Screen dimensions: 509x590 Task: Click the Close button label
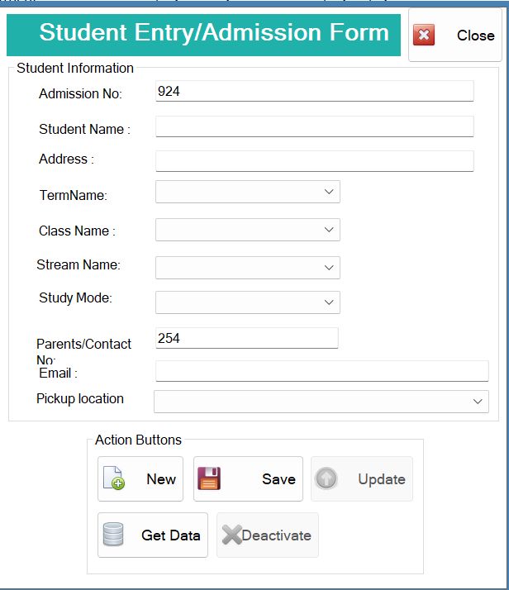point(475,36)
